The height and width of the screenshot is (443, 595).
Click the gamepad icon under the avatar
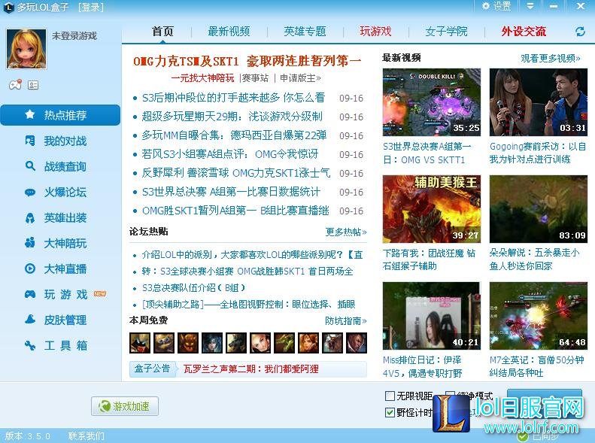pyautogui.click(x=15, y=84)
